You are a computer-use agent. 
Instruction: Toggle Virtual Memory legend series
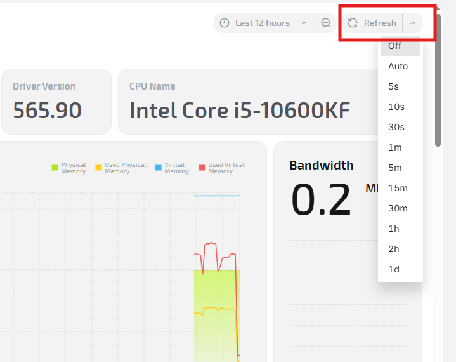(x=171, y=168)
